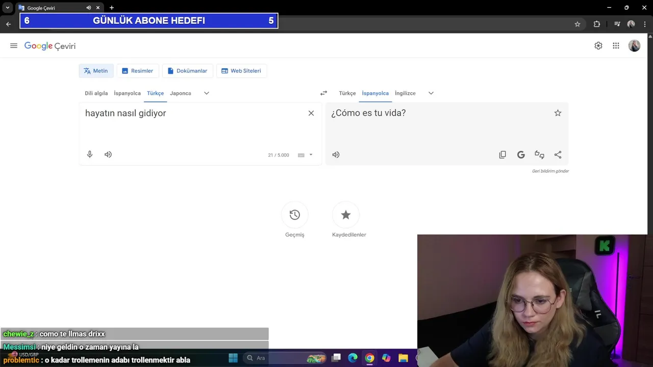653x367 pixels.
Task: Open Kaydedilenler saved translations
Action: [x=346, y=215]
